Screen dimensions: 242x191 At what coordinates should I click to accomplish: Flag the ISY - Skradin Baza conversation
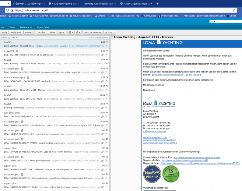(107, 126)
